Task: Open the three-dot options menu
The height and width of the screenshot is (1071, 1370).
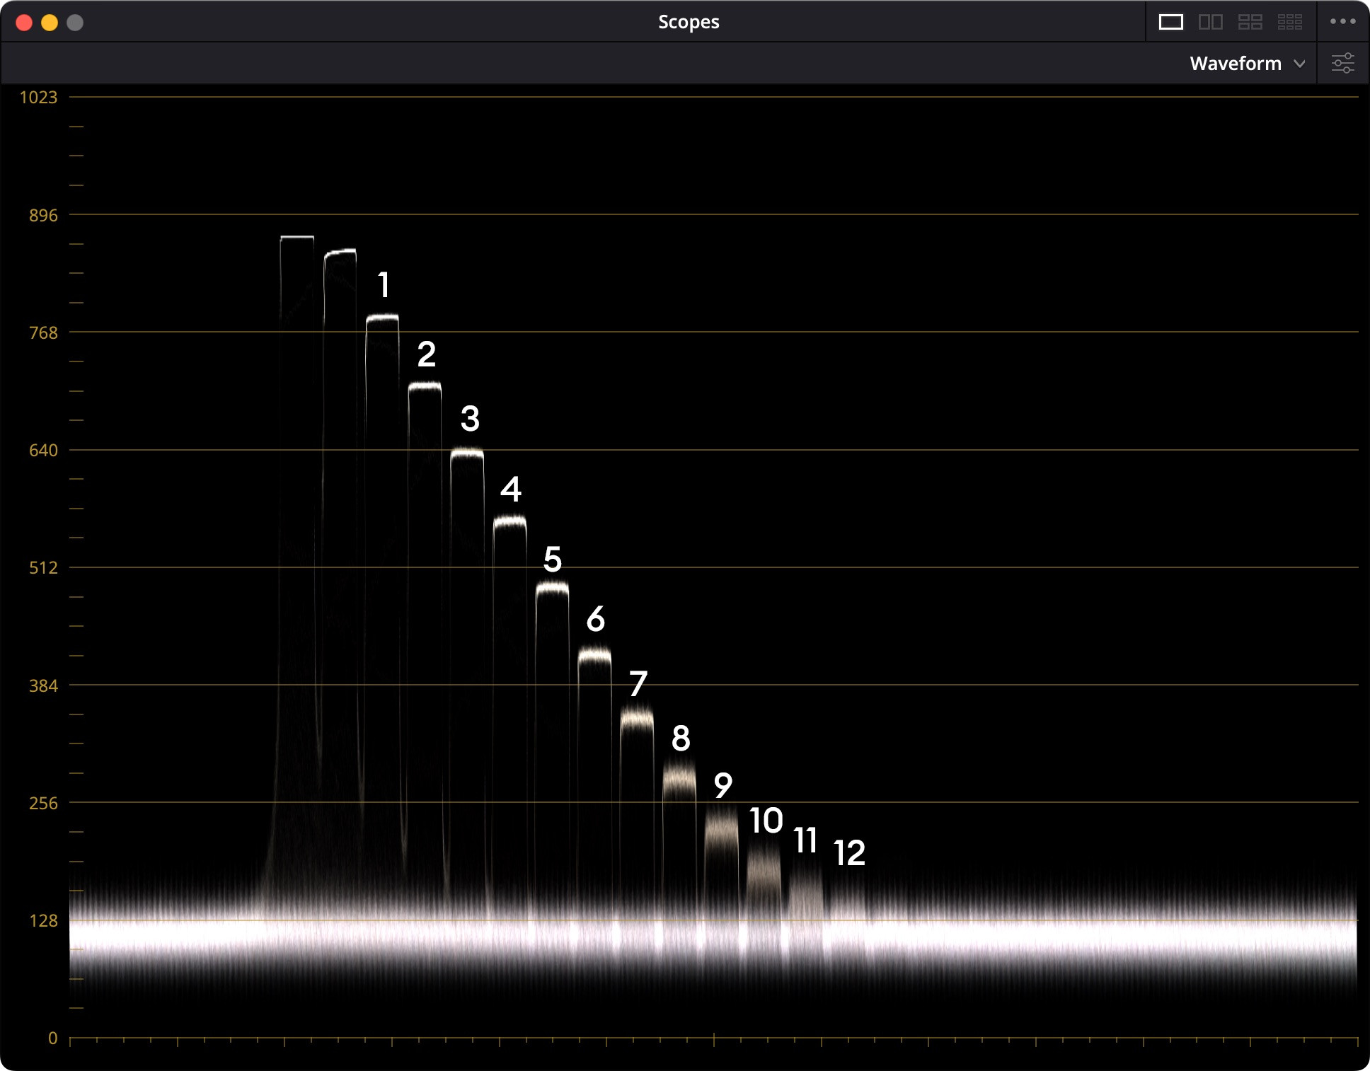Action: [1342, 22]
